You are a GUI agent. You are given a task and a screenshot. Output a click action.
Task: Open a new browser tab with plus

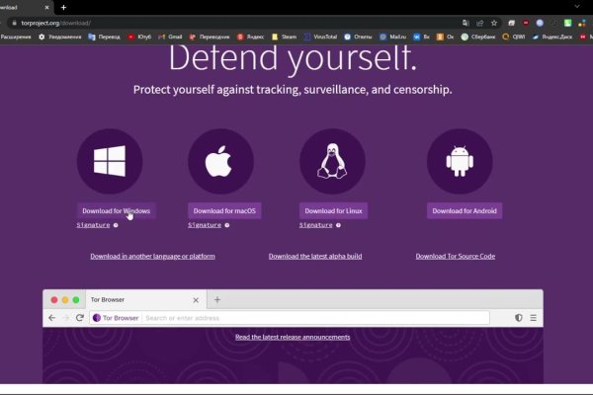click(x=62, y=6)
